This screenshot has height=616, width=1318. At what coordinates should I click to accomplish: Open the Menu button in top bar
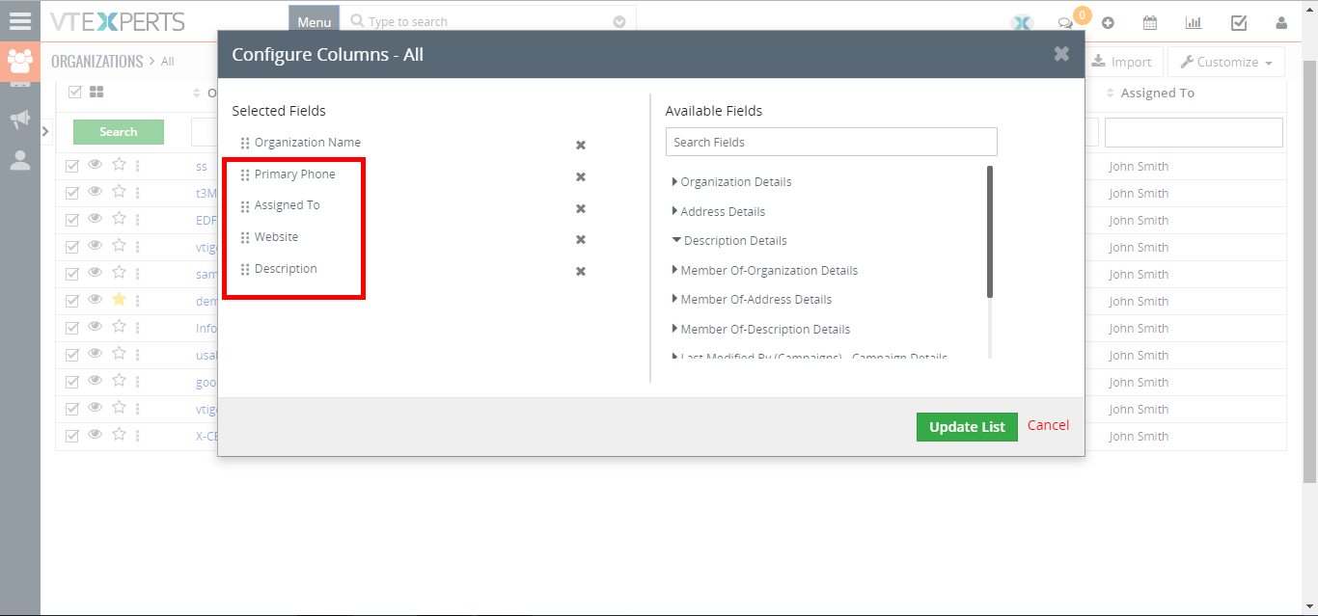(x=314, y=21)
